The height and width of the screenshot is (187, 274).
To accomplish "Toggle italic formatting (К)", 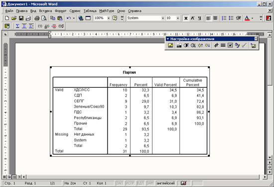I will point(193,18).
